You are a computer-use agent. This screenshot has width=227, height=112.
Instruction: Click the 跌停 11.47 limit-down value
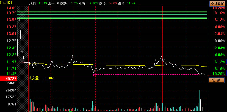127,3
